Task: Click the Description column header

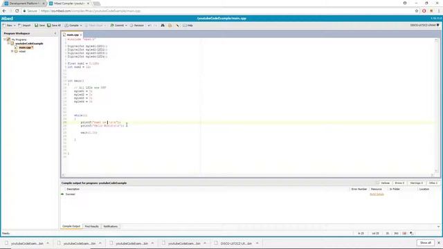Action: pyautogui.click(x=73, y=189)
